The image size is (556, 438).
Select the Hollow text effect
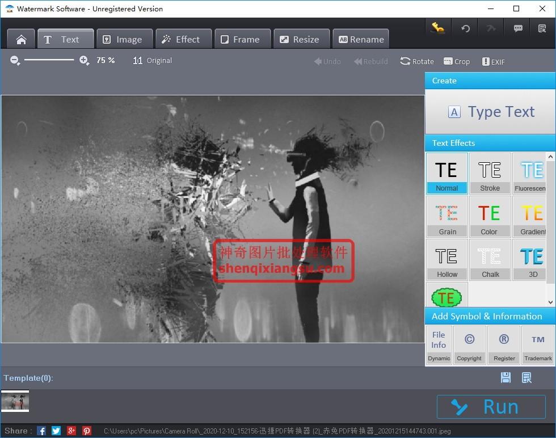[447, 260]
